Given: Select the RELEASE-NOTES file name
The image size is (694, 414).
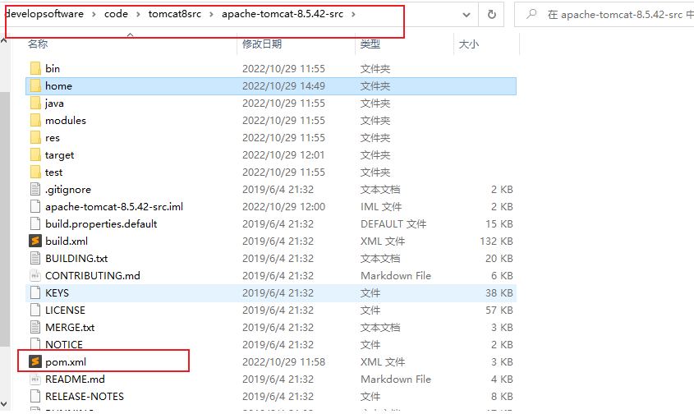Looking at the screenshot, I should pos(85,396).
